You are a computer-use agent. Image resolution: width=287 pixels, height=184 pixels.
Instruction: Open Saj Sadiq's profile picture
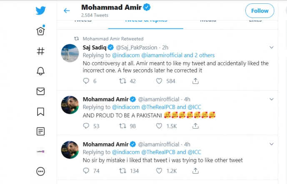coord(70,53)
